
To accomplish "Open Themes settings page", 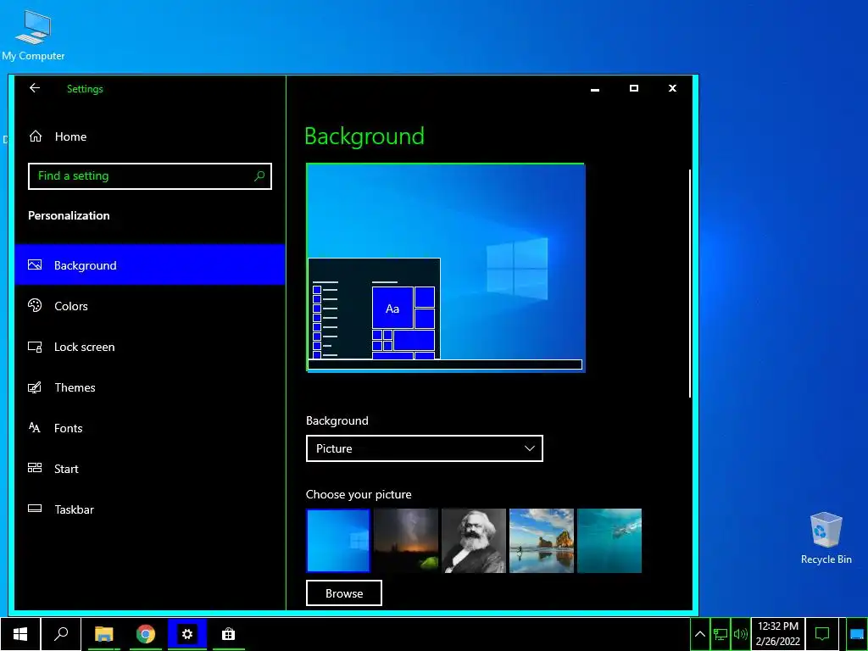I will click(149, 387).
